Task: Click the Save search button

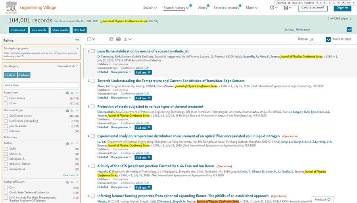Action: pyautogui.click(x=39, y=30)
